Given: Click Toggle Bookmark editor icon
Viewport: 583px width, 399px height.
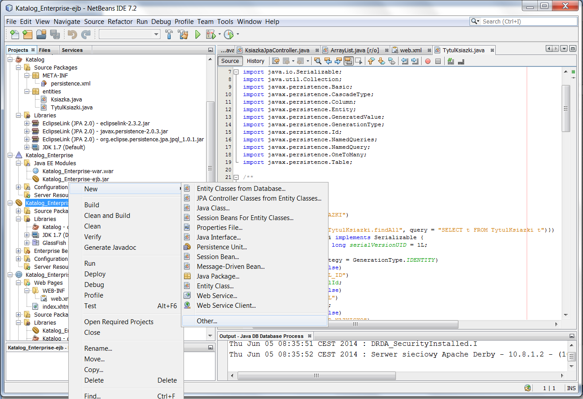Looking at the screenshot, I should coord(392,61).
